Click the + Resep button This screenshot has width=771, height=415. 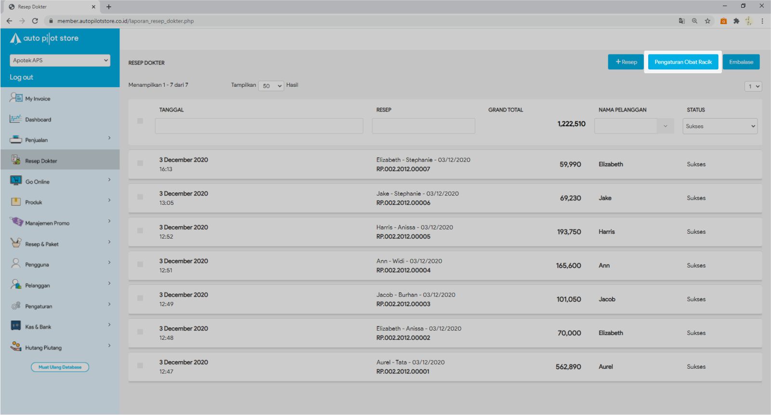(626, 62)
